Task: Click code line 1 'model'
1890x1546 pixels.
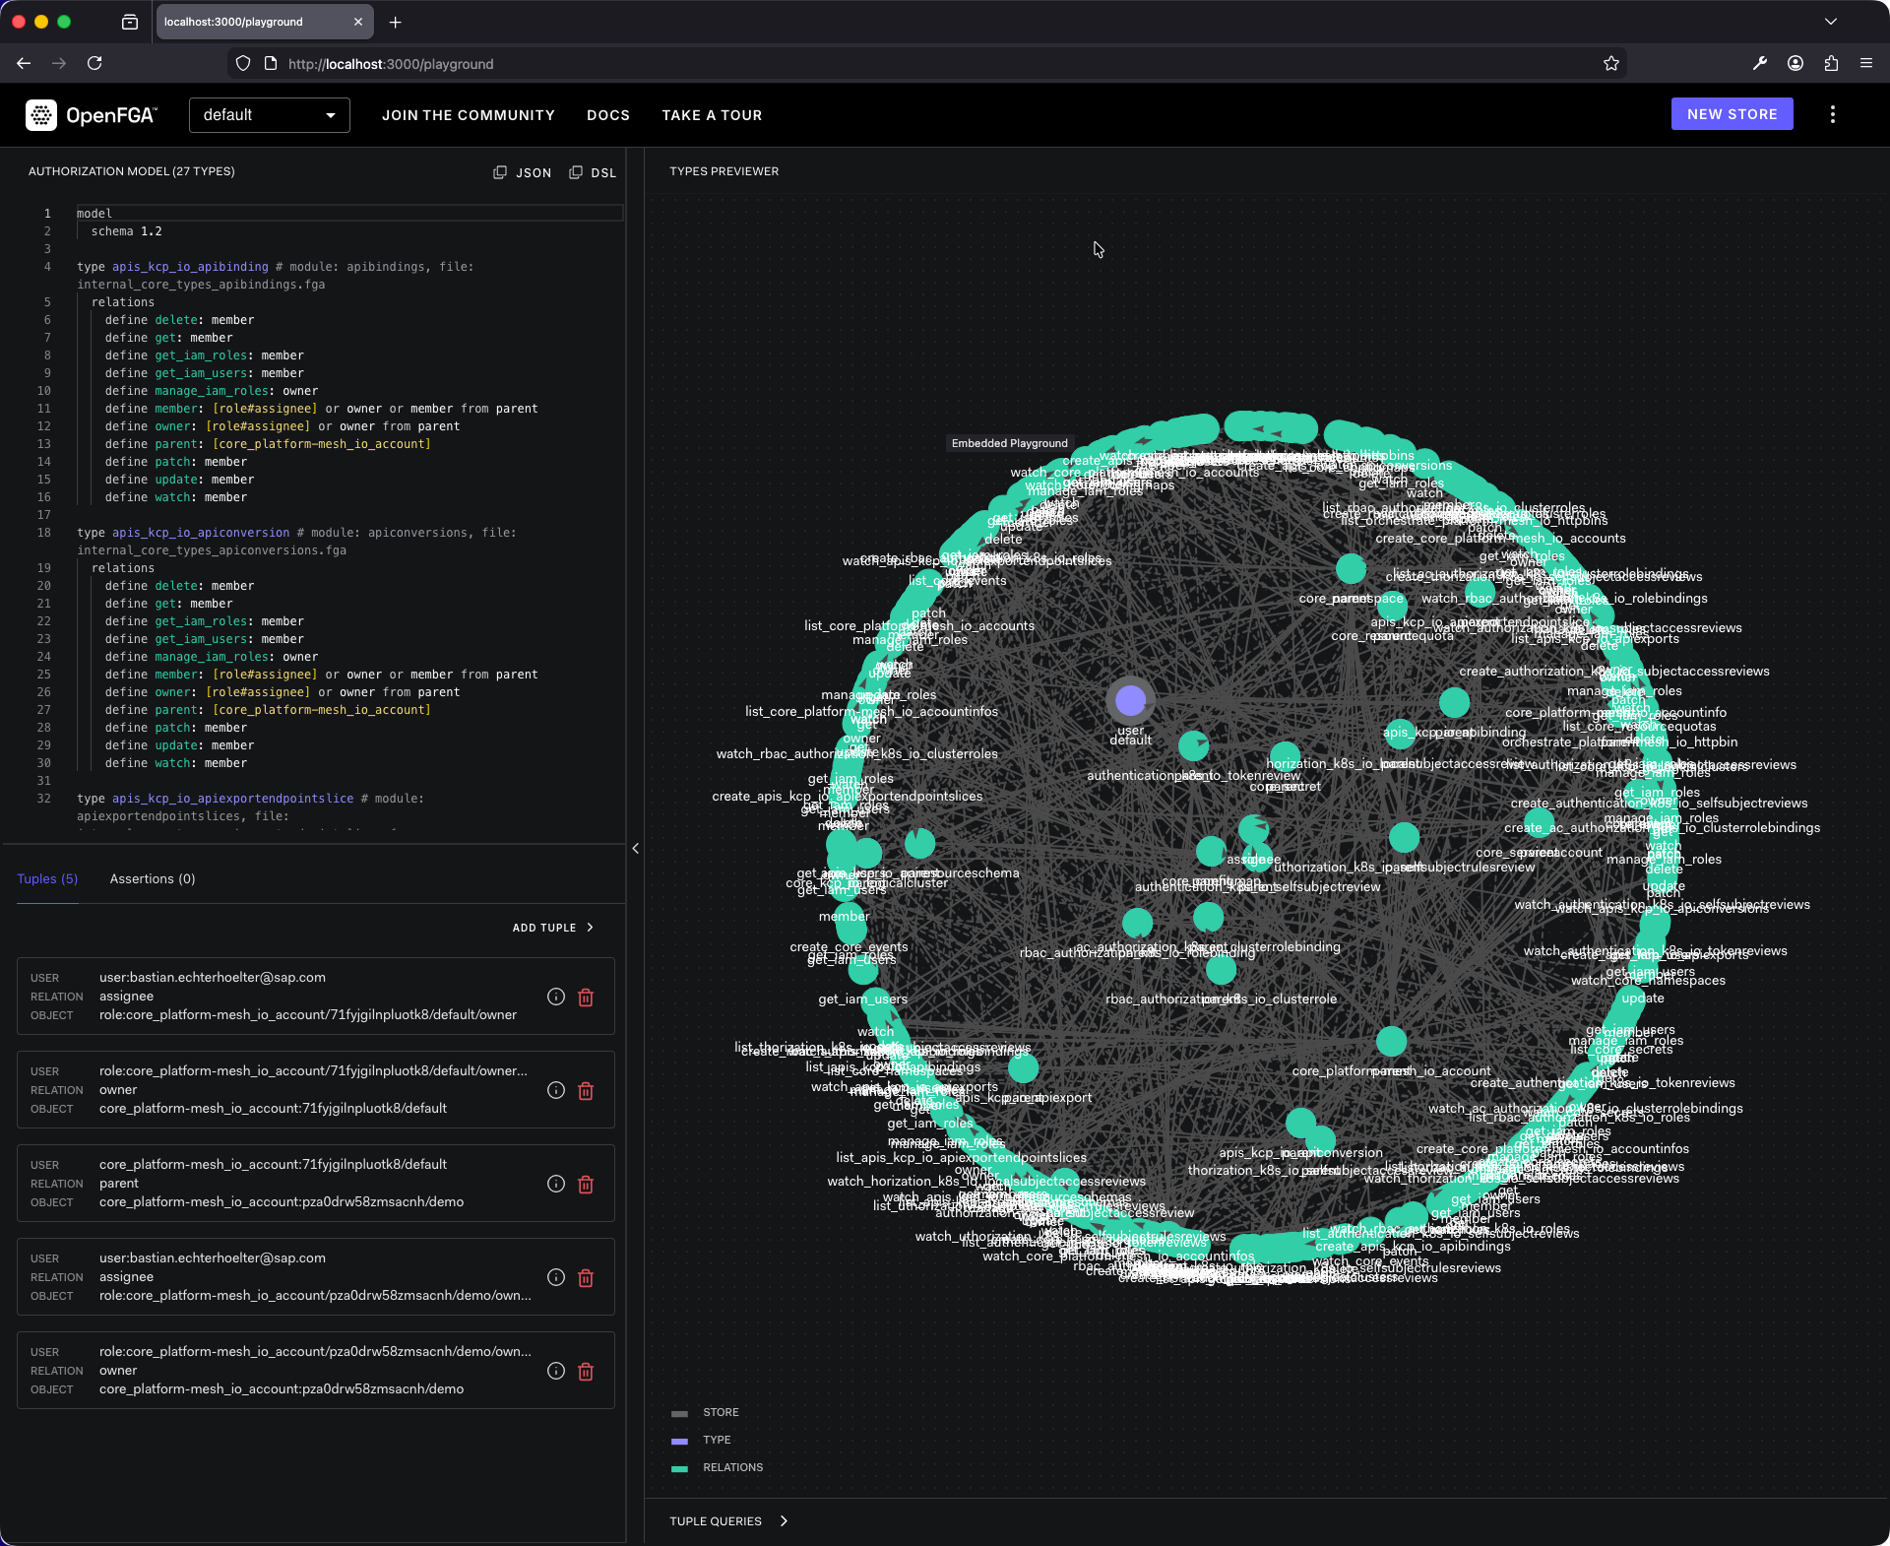Action: (x=94, y=214)
